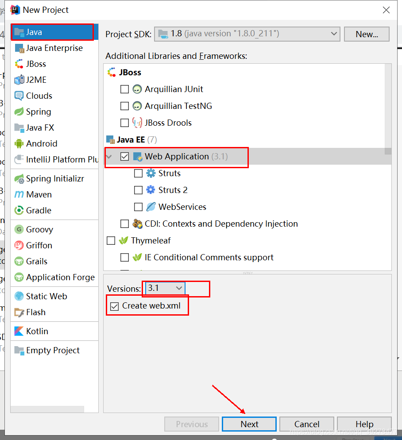This screenshot has height=440, width=402.
Task: Select Empty Project type
Action: (x=54, y=351)
